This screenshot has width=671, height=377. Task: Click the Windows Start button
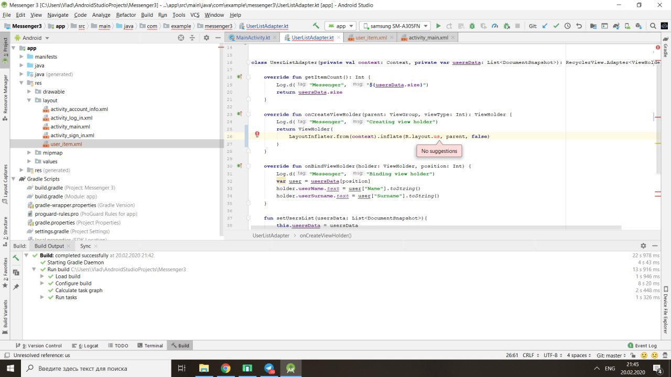pyautogui.click(x=10, y=369)
